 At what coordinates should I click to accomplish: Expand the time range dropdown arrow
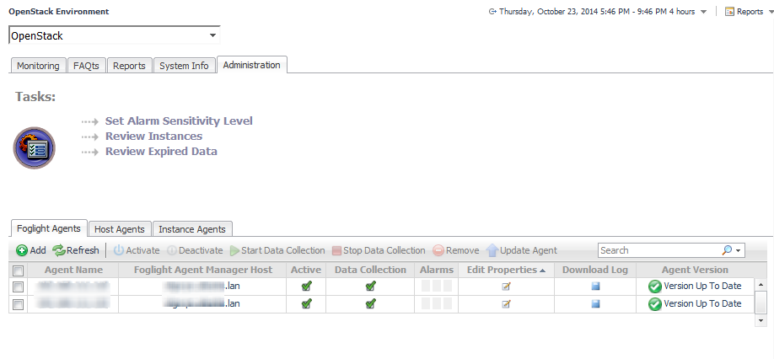(x=703, y=12)
